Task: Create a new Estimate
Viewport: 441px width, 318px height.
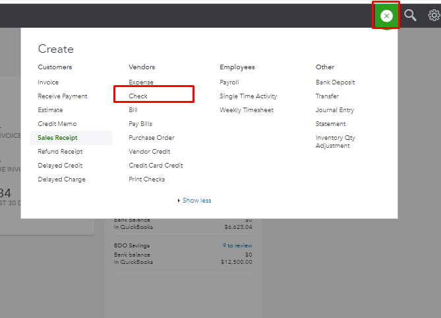Action: (50, 110)
